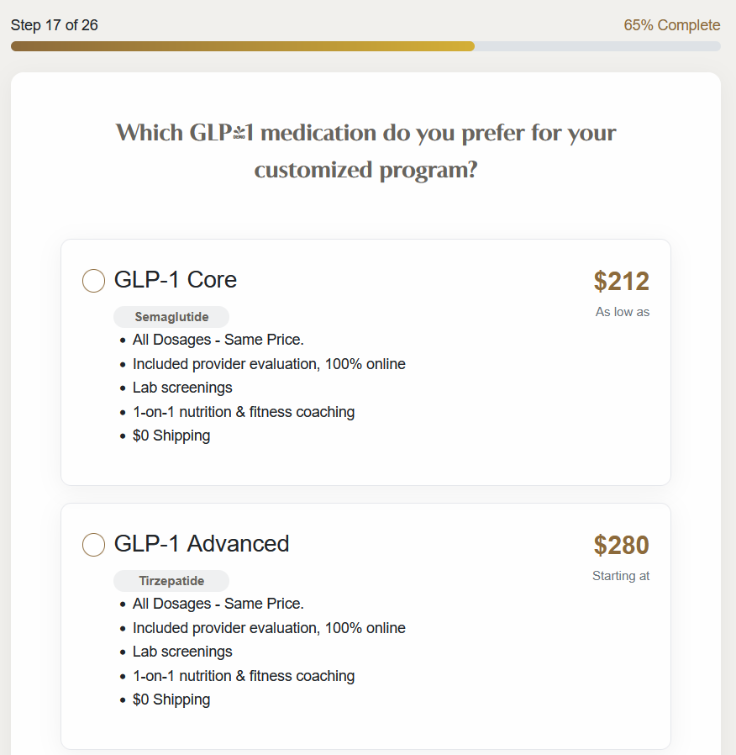
Task: Click the $280 price
Action: point(621,546)
